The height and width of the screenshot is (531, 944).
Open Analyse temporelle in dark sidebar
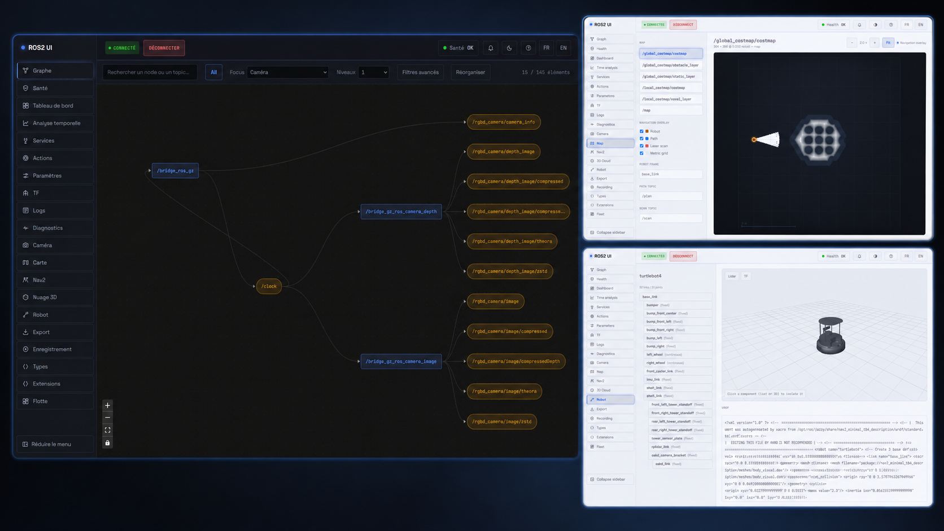pos(55,123)
